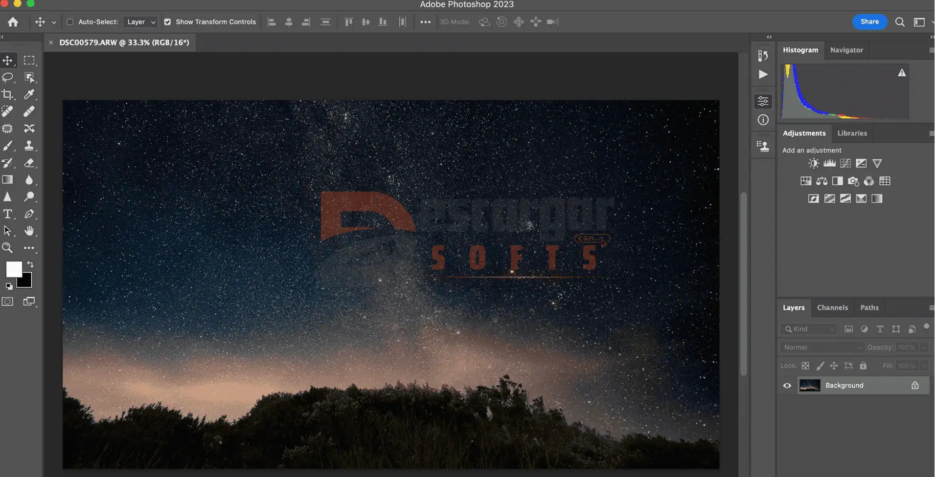Select the Eraser tool
This screenshot has height=477, width=935.
click(x=29, y=163)
